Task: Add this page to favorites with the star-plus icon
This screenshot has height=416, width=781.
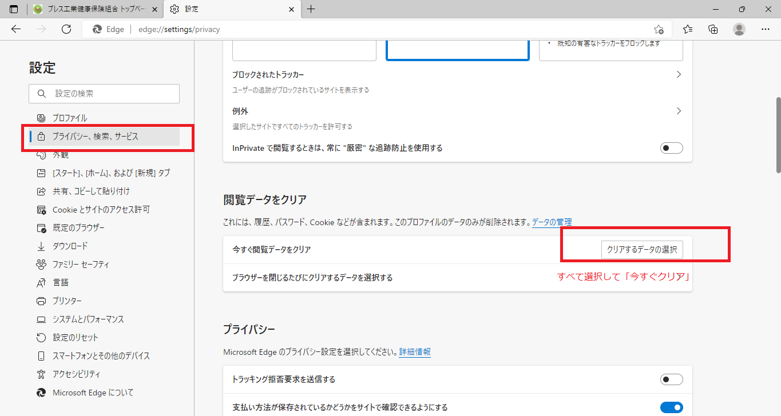Action: coord(659,29)
